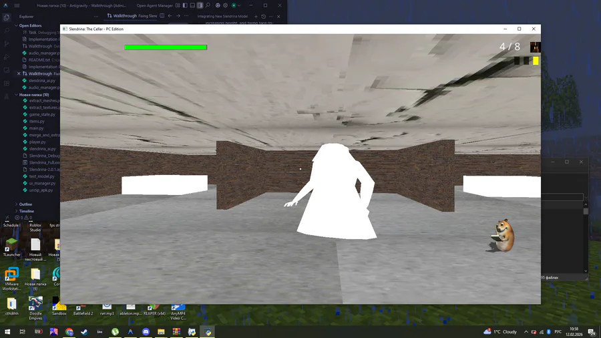Start a new agent conversation with plus icon
The height and width of the screenshot is (338, 601).
[x=256, y=17]
